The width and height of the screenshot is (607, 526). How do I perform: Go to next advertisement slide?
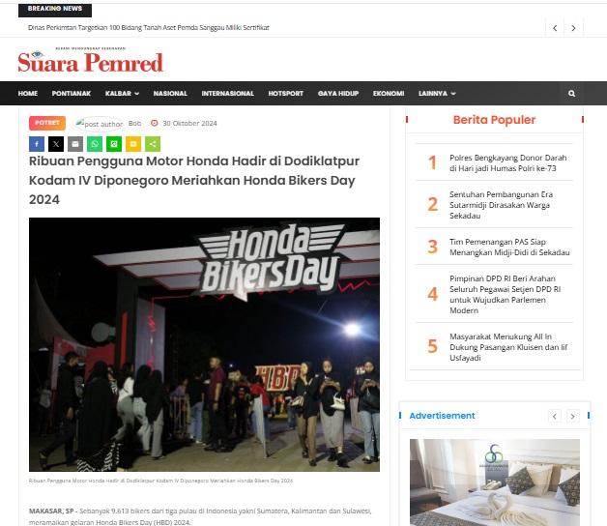pyautogui.click(x=572, y=416)
